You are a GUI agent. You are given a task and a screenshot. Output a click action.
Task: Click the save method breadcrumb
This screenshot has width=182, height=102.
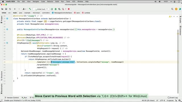click(x=77, y=13)
